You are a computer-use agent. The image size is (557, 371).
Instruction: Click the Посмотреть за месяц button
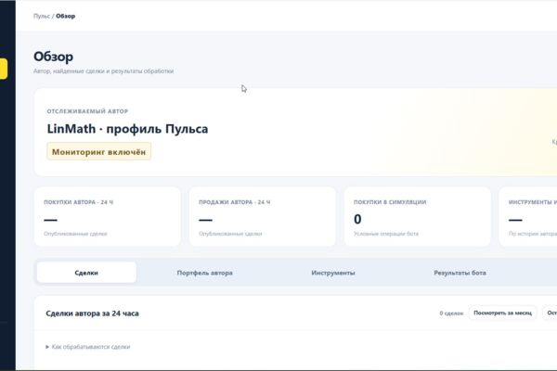coord(502,313)
